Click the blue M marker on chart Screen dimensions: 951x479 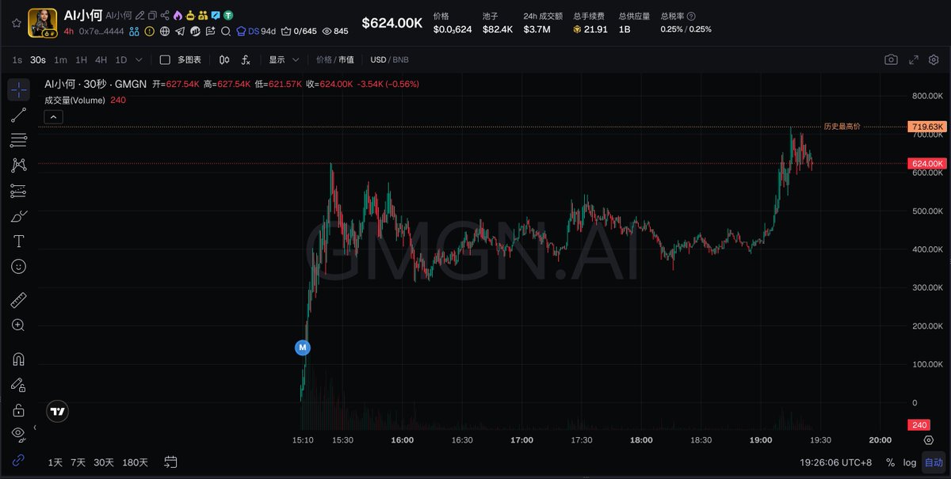click(x=302, y=347)
